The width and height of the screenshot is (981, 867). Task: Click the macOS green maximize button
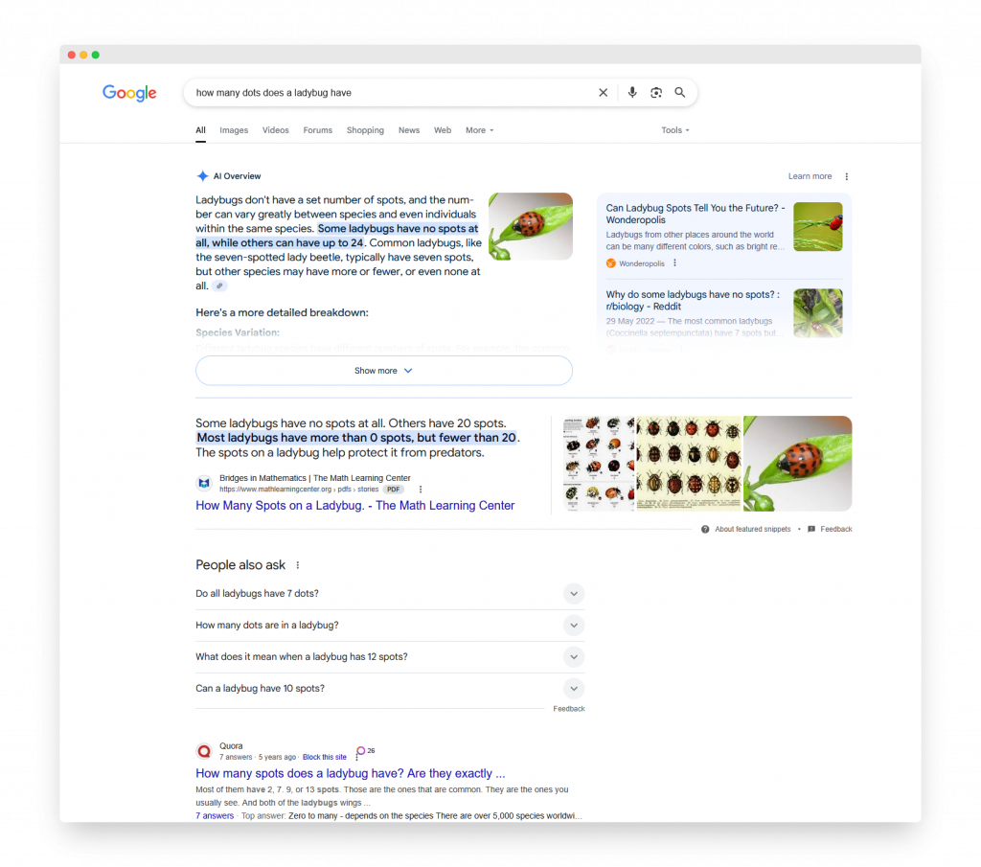[96, 55]
